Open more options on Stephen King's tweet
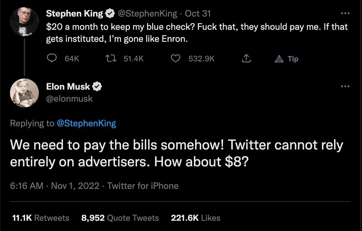Screen dimensions: 362x231 [345, 14]
